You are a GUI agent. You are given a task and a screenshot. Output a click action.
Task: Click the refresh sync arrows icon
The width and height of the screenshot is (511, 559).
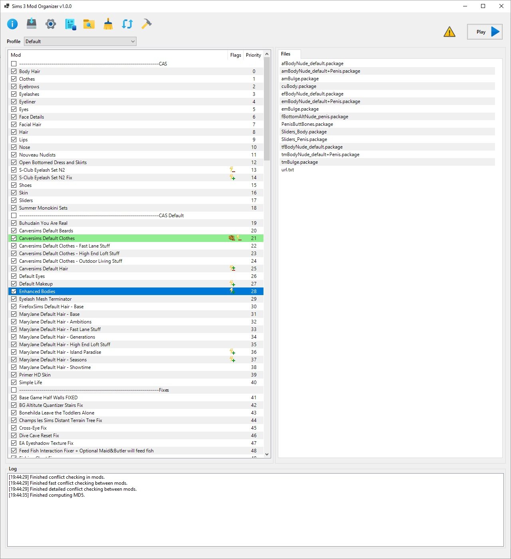pos(127,24)
